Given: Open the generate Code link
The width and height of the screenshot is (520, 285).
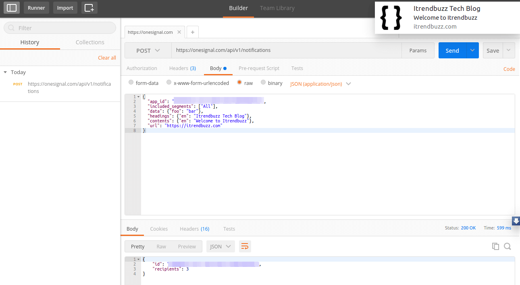Looking at the screenshot, I should [x=509, y=69].
